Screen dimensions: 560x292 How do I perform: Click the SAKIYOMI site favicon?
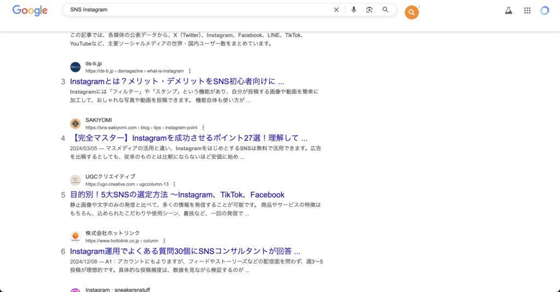(x=75, y=124)
